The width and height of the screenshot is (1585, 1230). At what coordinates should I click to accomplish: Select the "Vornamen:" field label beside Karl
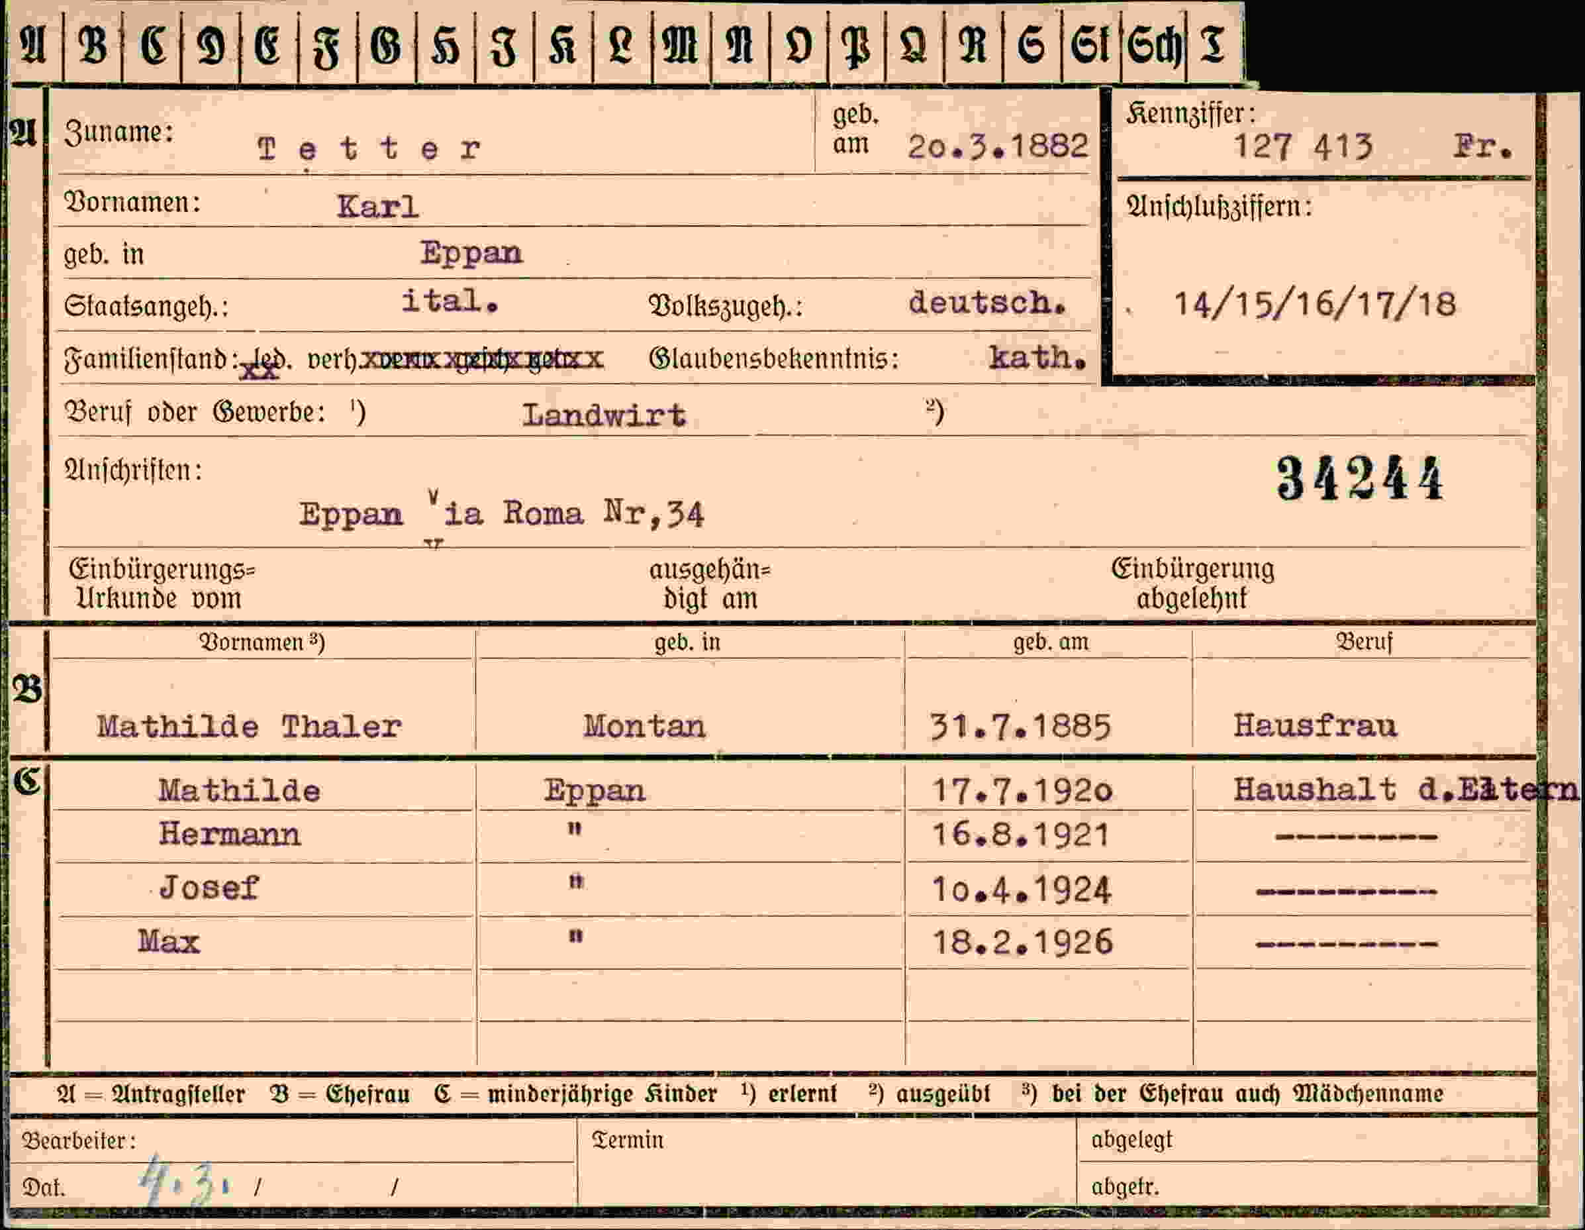click(x=132, y=202)
